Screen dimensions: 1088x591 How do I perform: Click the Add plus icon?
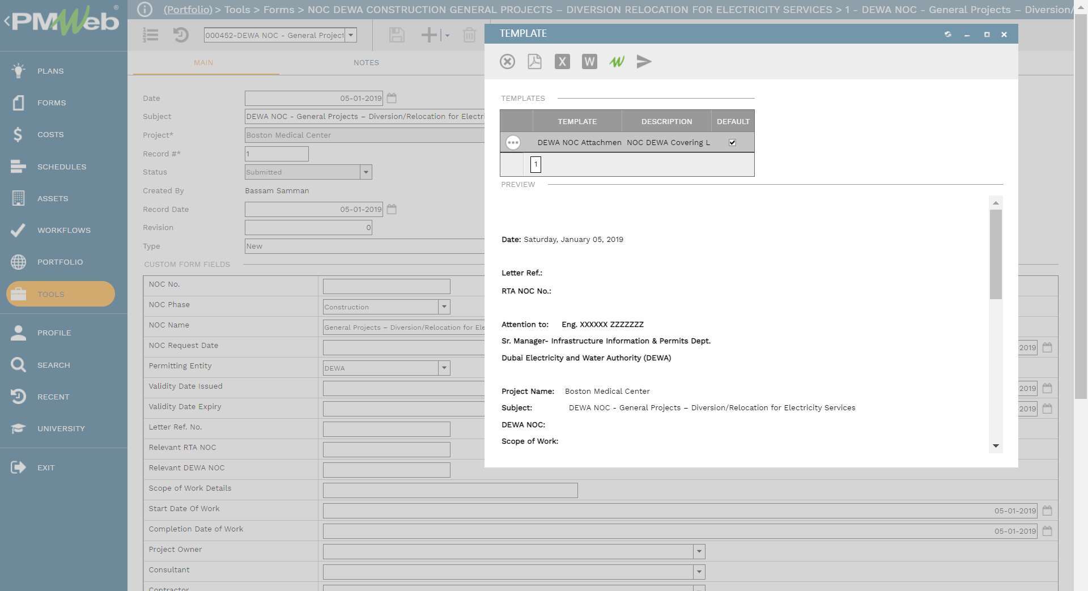[x=429, y=35]
